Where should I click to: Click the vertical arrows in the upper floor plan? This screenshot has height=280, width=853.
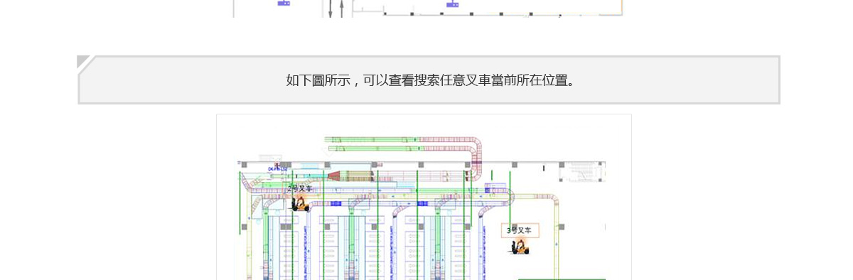point(336,8)
